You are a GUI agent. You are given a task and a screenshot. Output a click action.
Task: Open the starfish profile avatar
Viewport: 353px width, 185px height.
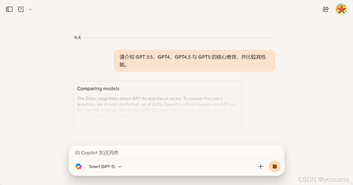tap(341, 9)
